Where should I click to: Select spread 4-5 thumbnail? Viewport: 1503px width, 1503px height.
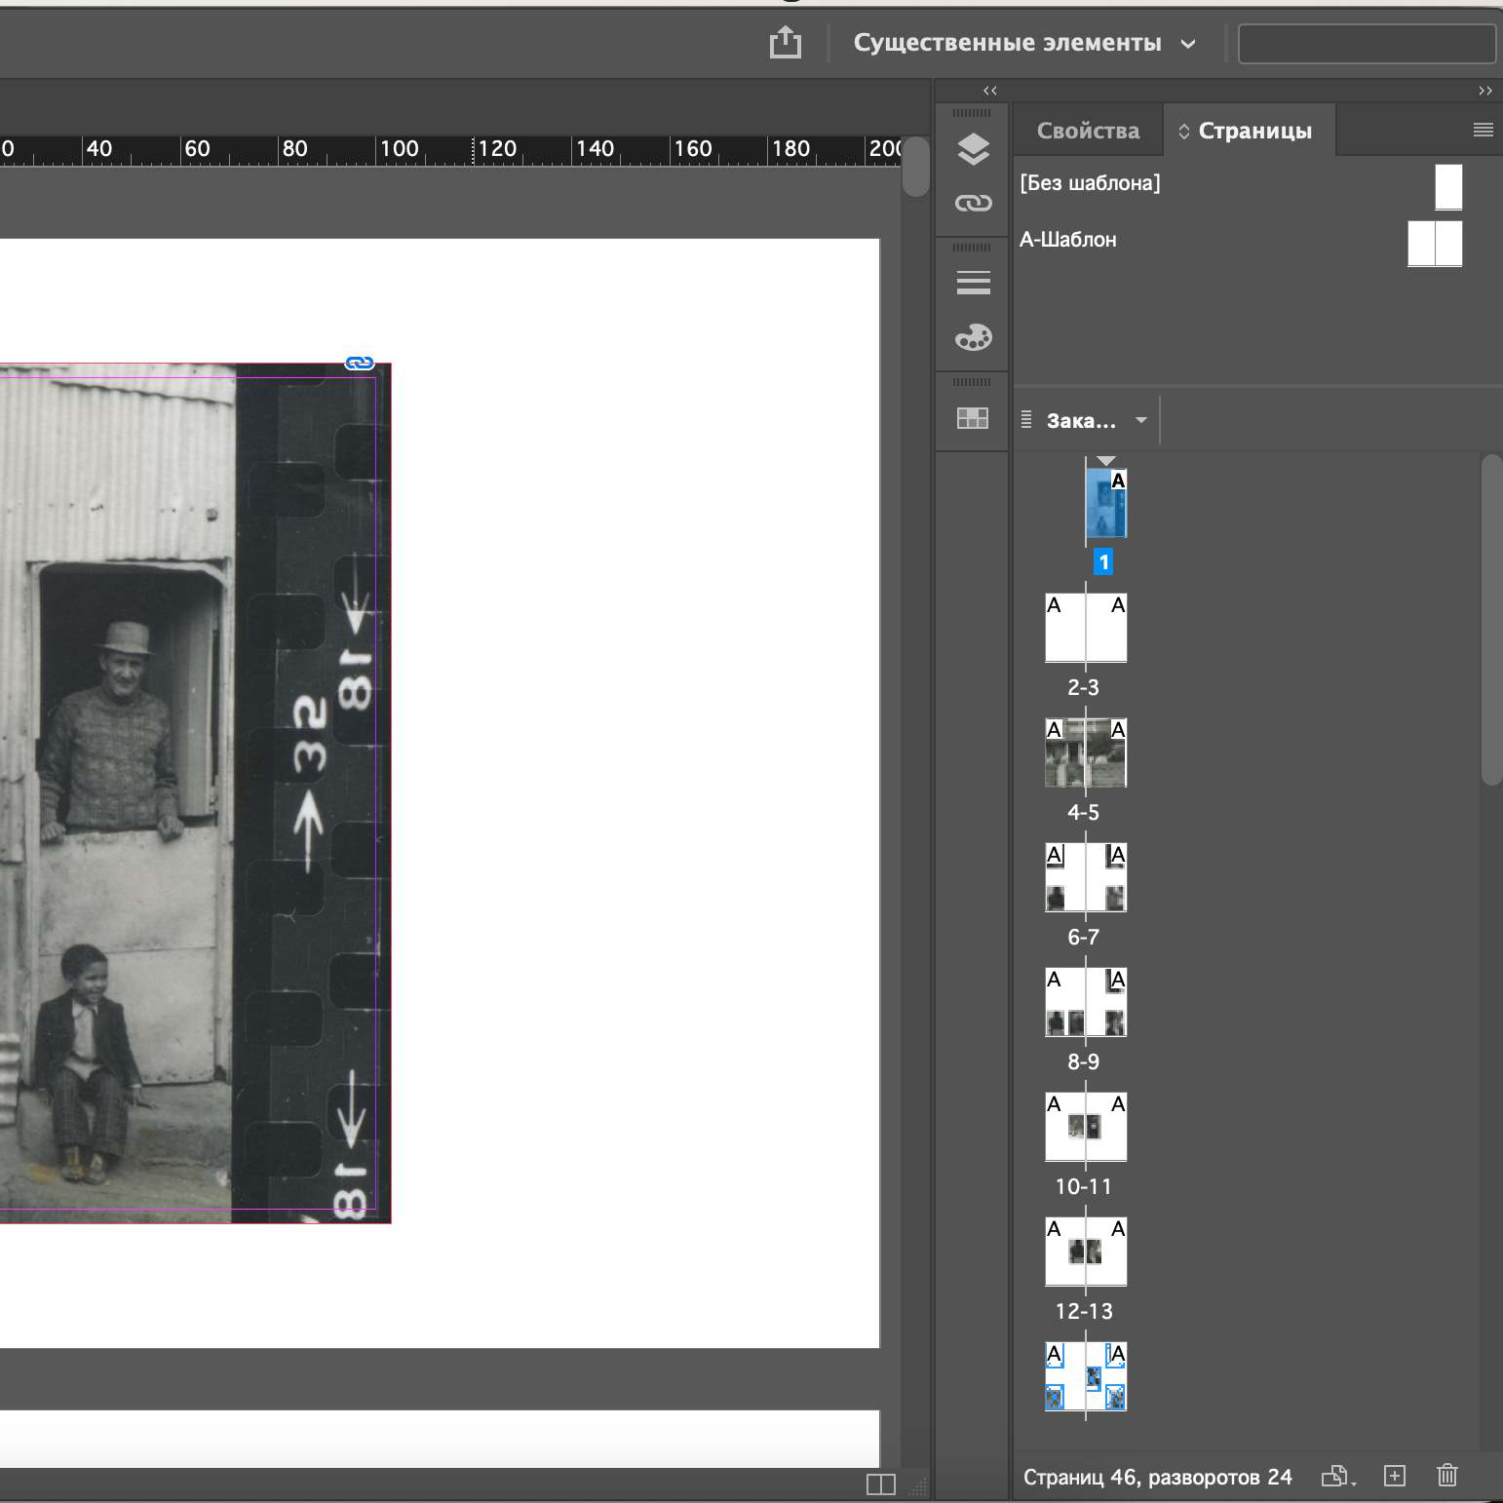tap(1086, 752)
